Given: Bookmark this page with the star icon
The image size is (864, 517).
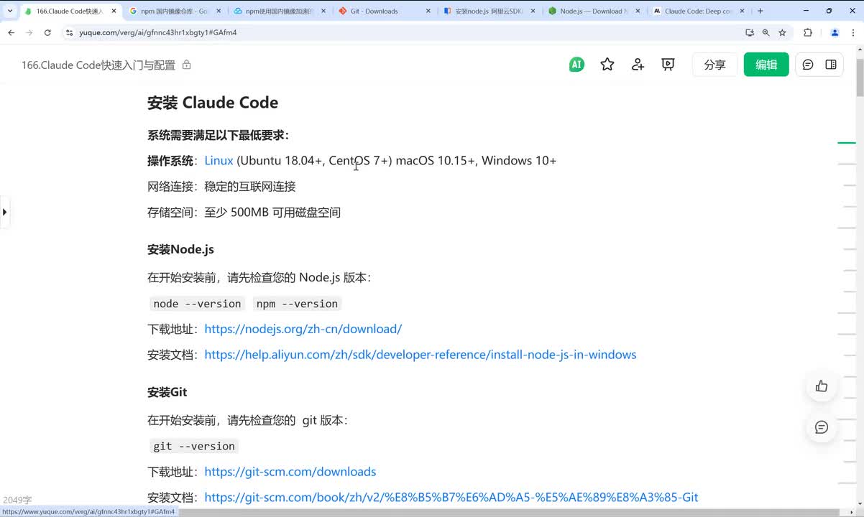Looking at the screenshot, I should 782,33.
